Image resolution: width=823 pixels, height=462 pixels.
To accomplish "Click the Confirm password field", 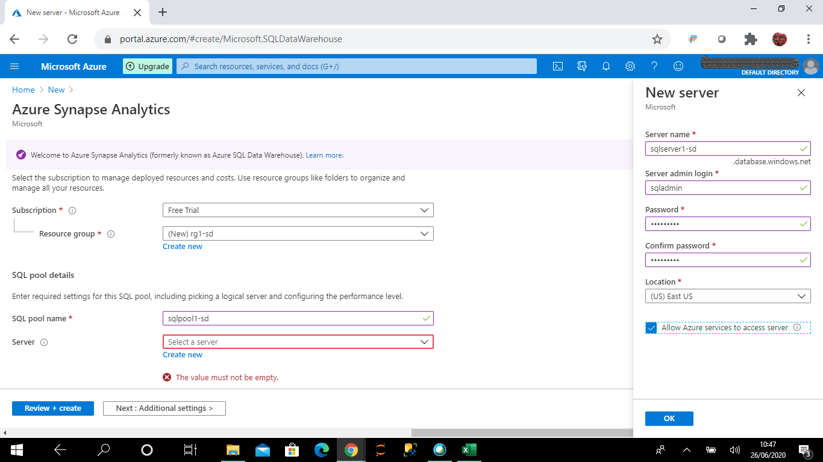I will click(x=728, y=260).
